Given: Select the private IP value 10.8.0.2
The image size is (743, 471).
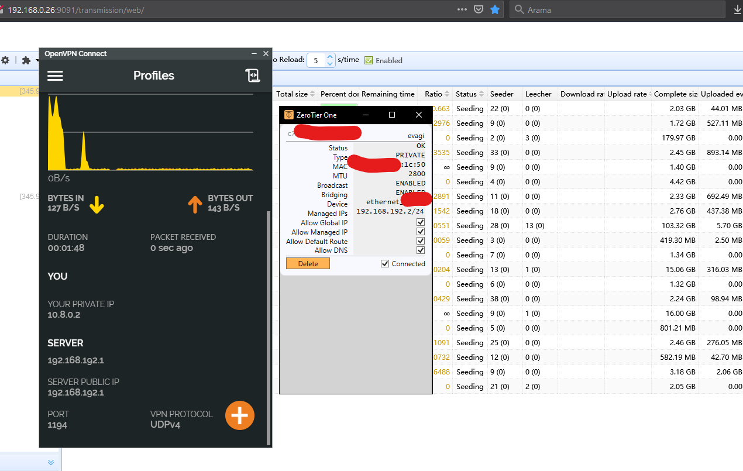Looking at the screenshot, I should point(64,315).
